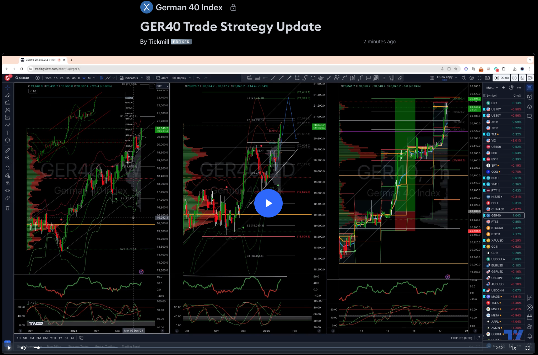Click the 00:00 screen record button
This screenshot has height=355, width=538.
pyautogui.click(x=502, y=78)
